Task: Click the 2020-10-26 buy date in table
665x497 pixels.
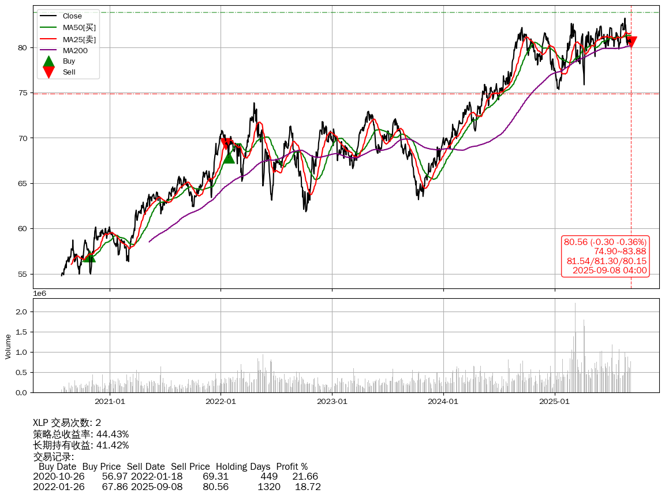Action: (58, 476)
